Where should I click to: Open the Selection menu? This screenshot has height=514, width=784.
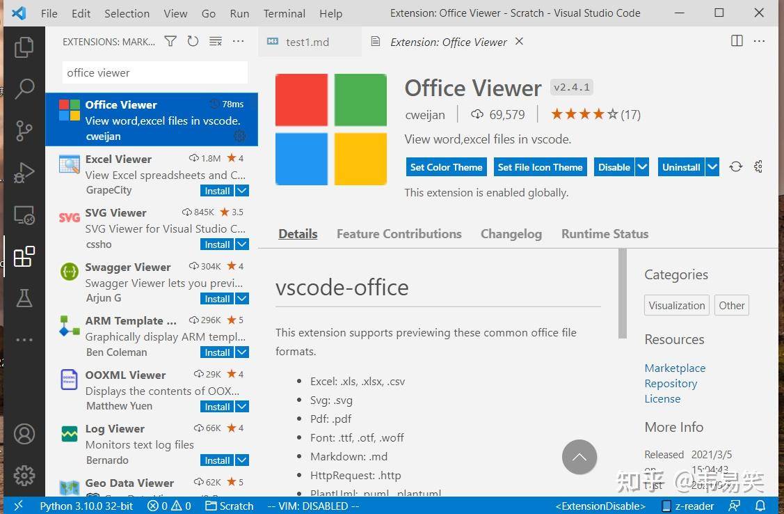[127, 13]
